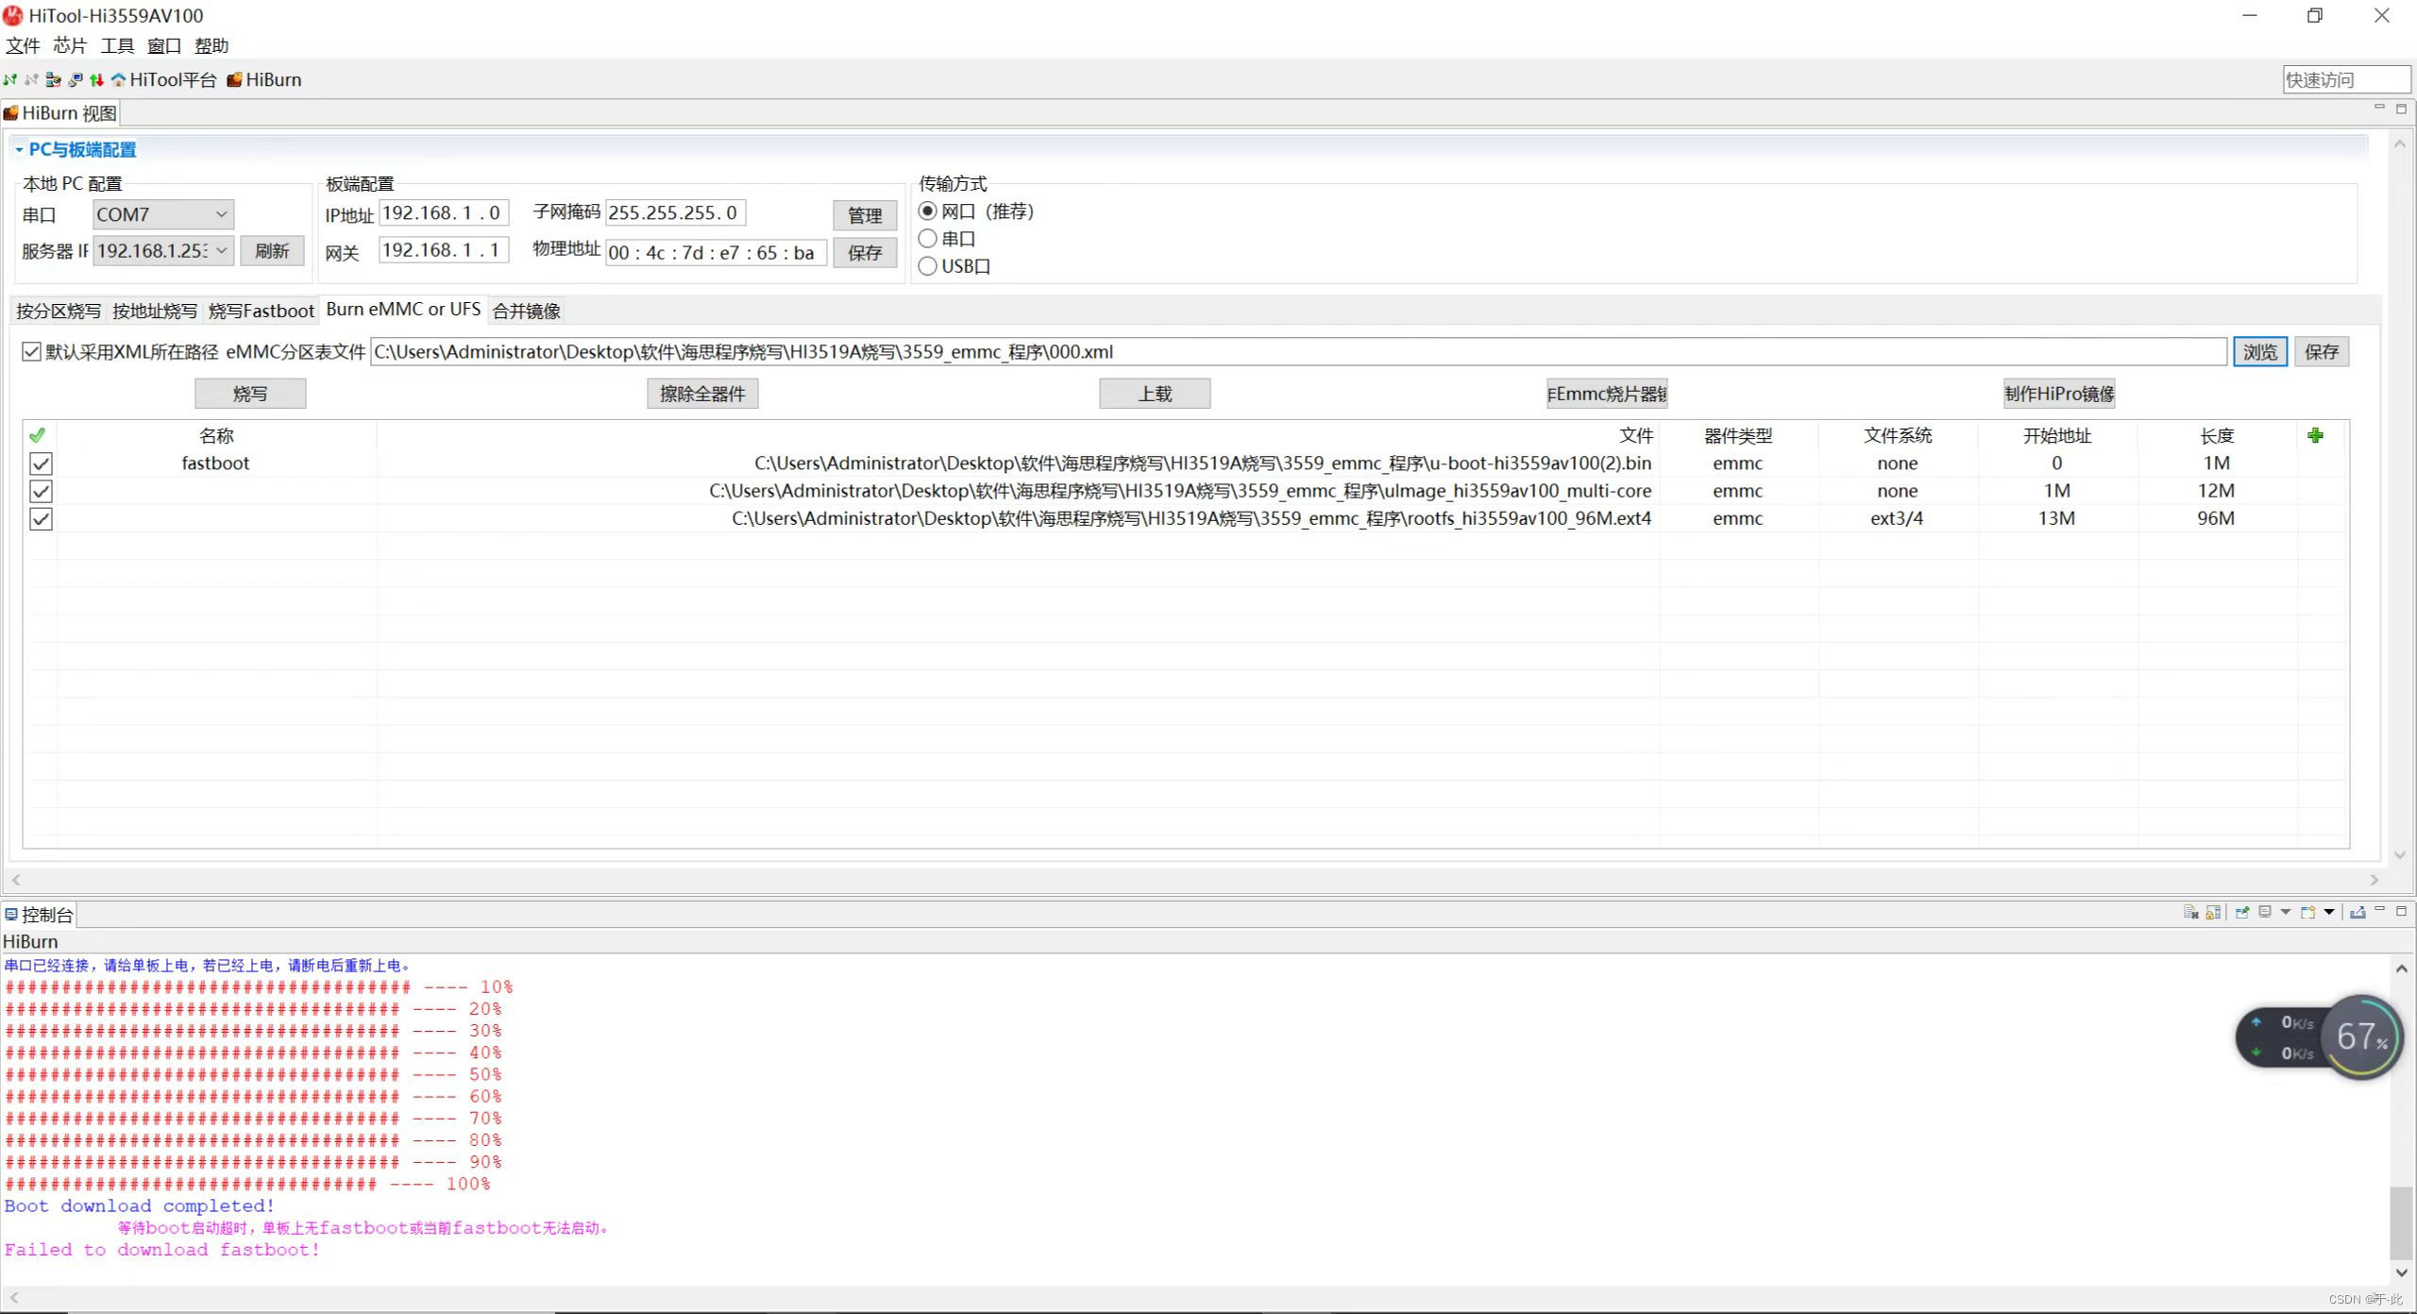Toggle console scroll lock icon
Image resolution: width=2417 pixels, height=1314 pixels.
click(x=2213, y=912)
